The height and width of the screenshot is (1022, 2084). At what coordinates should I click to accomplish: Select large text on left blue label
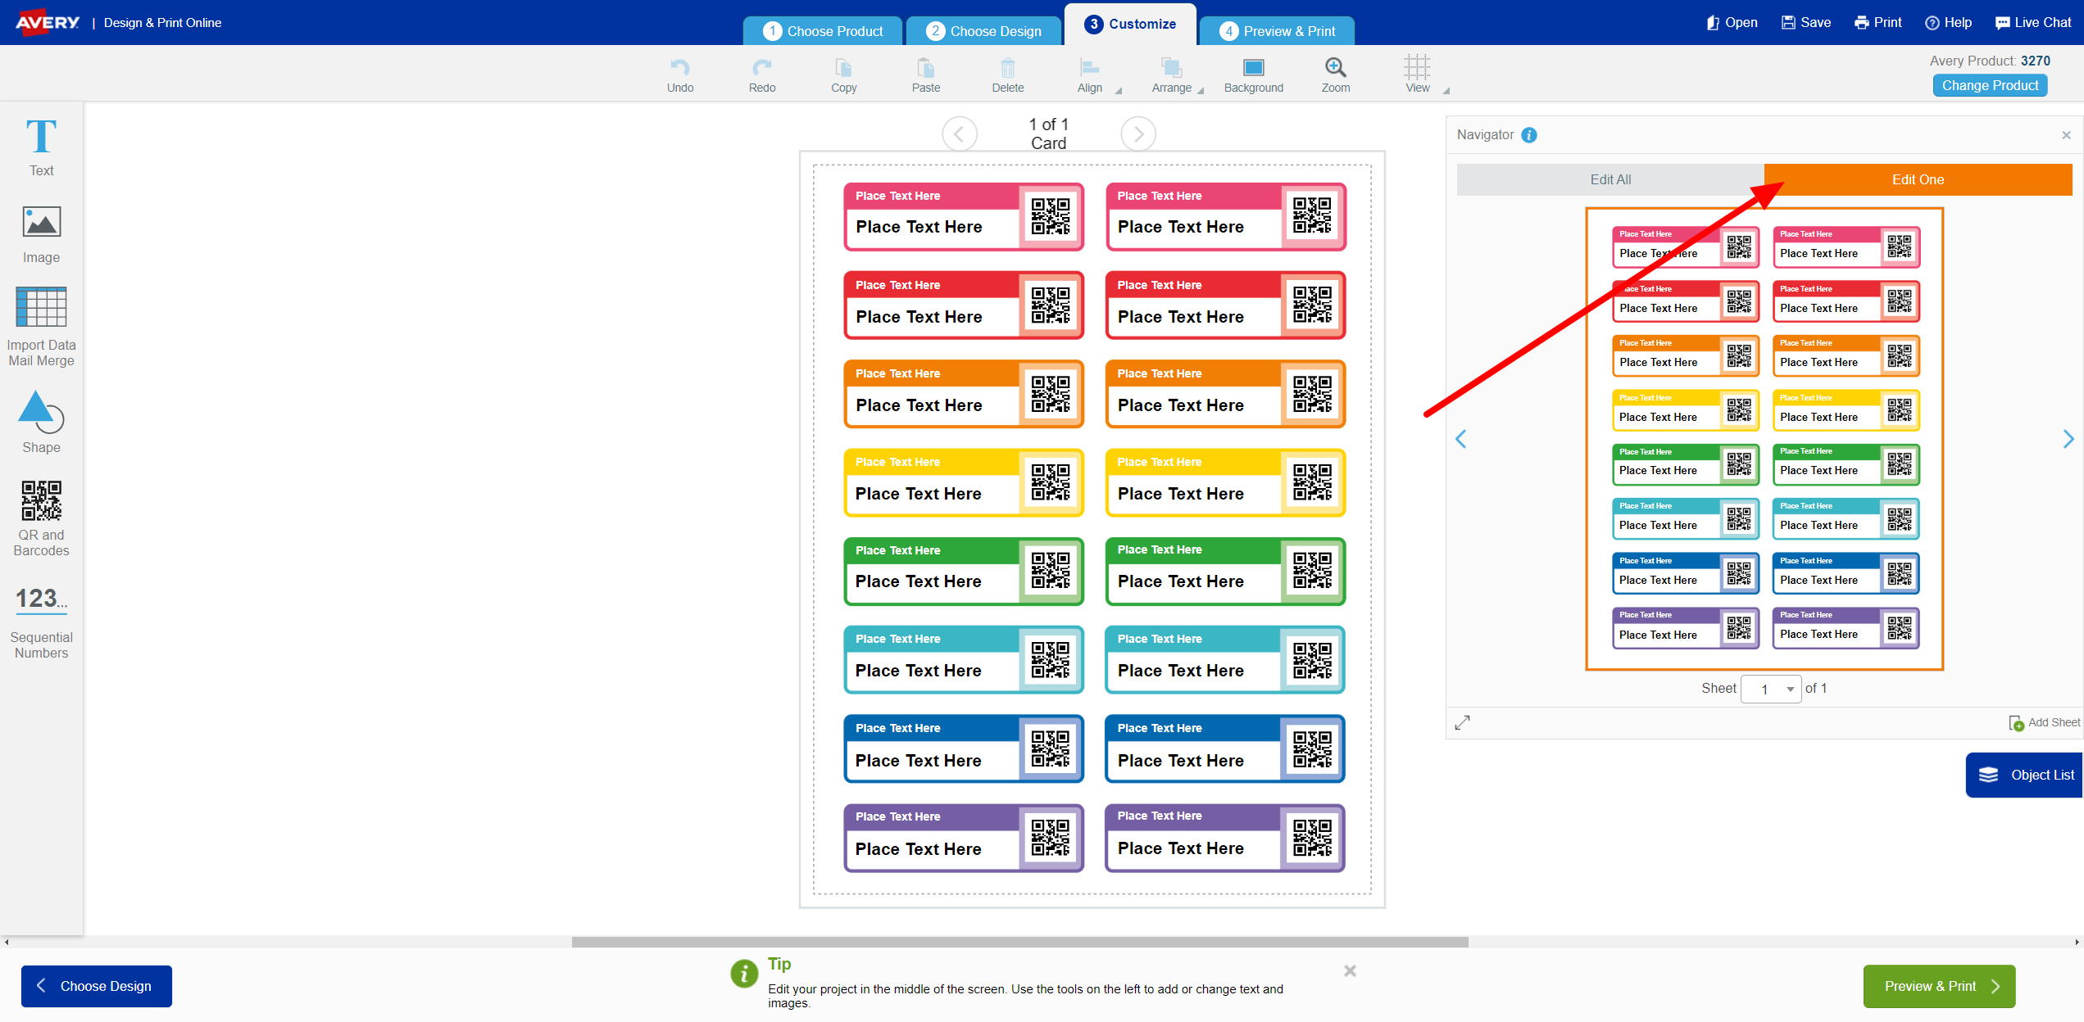pyautogui.click(x=918, y=761)
